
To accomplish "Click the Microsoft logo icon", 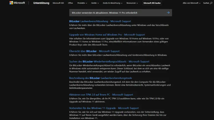I will 11,3.
